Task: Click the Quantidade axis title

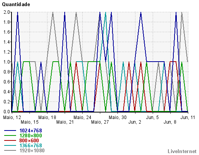Action: (x=16, y=5)
